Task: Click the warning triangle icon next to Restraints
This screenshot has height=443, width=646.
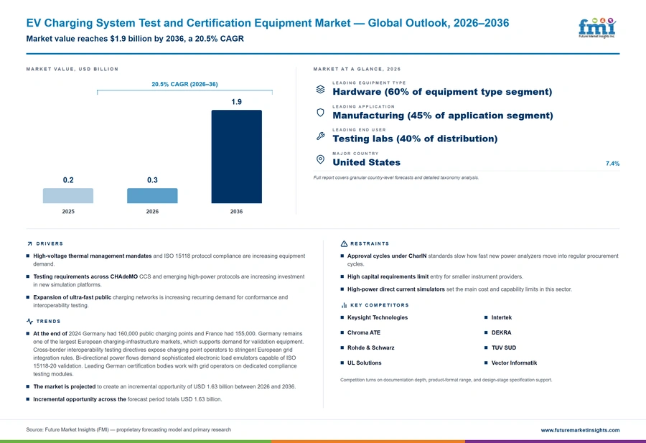Action: 344,244
